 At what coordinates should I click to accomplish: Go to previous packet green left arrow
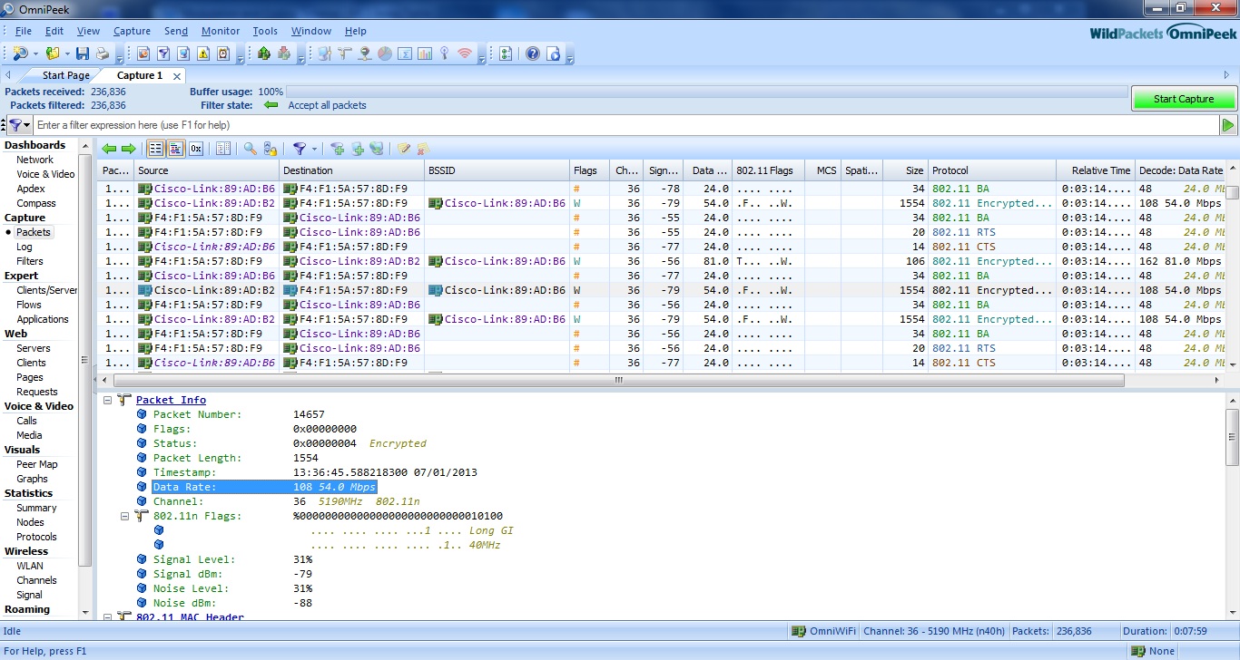[x=109, y=149]
